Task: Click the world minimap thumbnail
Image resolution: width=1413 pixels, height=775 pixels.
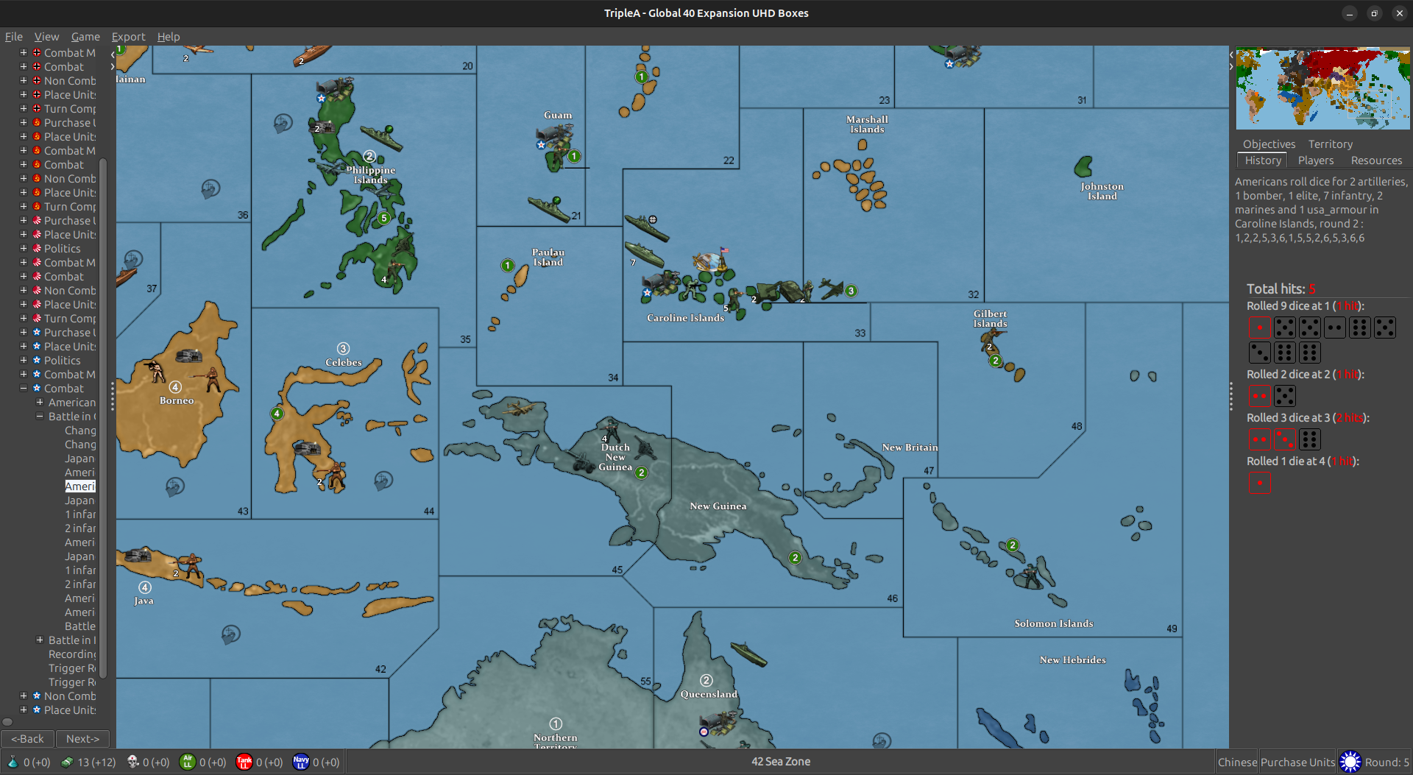Action: point(1322,88)
